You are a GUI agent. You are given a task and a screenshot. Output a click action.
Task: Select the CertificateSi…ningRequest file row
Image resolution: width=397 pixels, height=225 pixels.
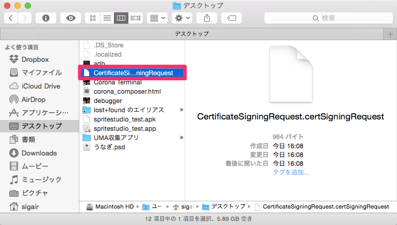(x=132, y=73)
